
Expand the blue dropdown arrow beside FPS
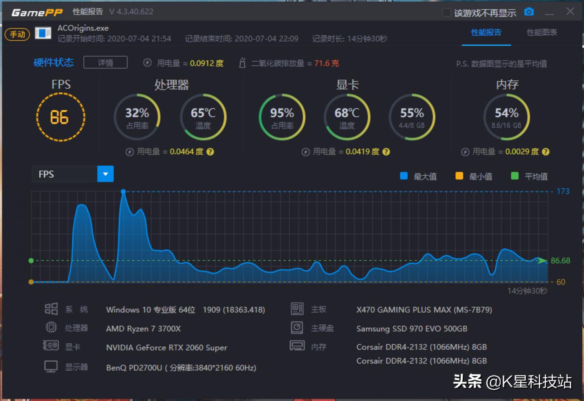105,174
